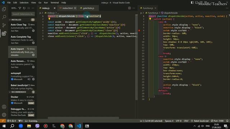Open Windows Start button
The height and width of the screenshot is (129, 230).
[x=4, y=126]
